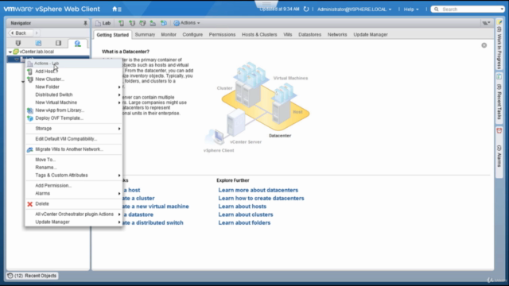Collapse the vCenter.lab.local tree node

coord(10,52)
